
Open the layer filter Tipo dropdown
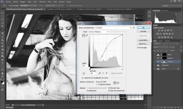tap(157, 44)
